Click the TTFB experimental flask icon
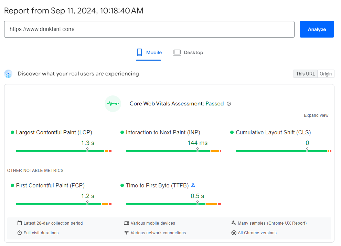Screen dimensions: 341x246 click(x=193, y=185)
